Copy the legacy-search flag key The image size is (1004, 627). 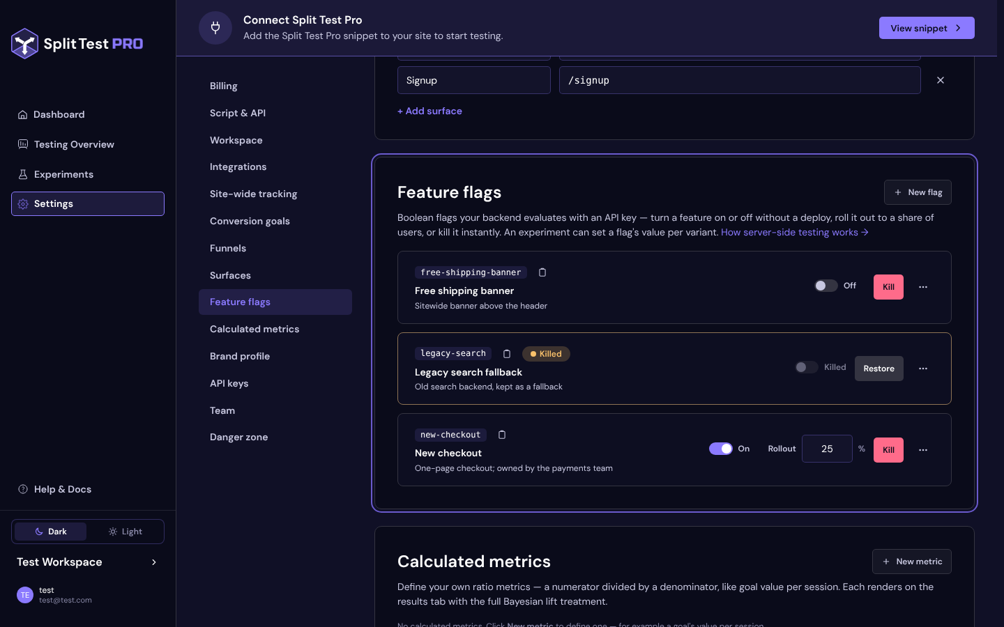(x=507, y=354)
